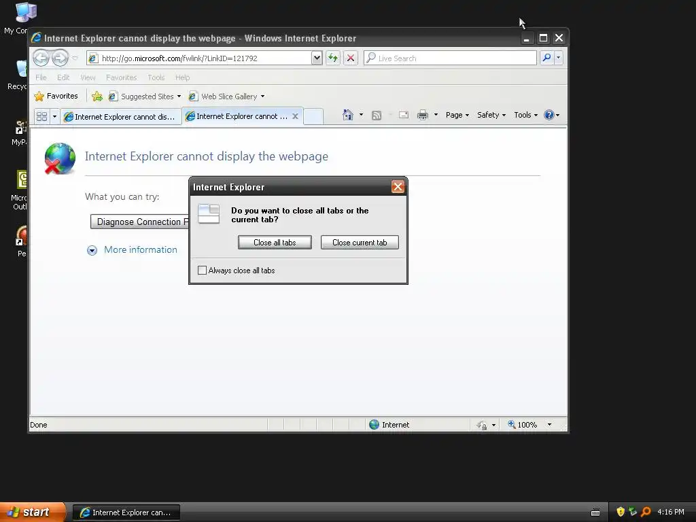This screenshot has width=696, height=522.
Task: Open the File menu
Action: point(41,77)
